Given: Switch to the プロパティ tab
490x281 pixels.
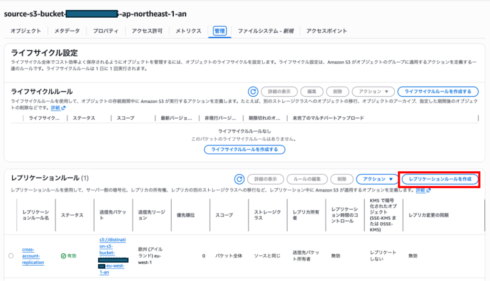Looking at the screenshot, I should [x=106, y=31].
